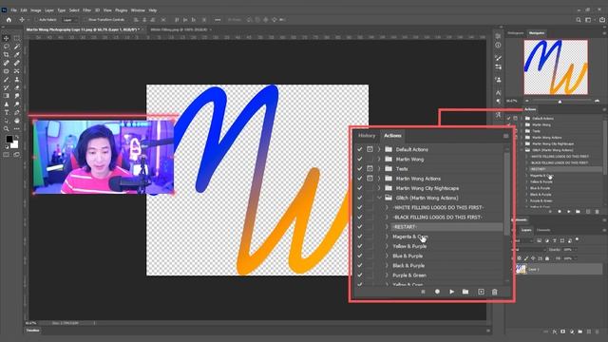This screenshot has height=342, width=608.
Task: Select the Hand tool
Action: coord(17,121)
